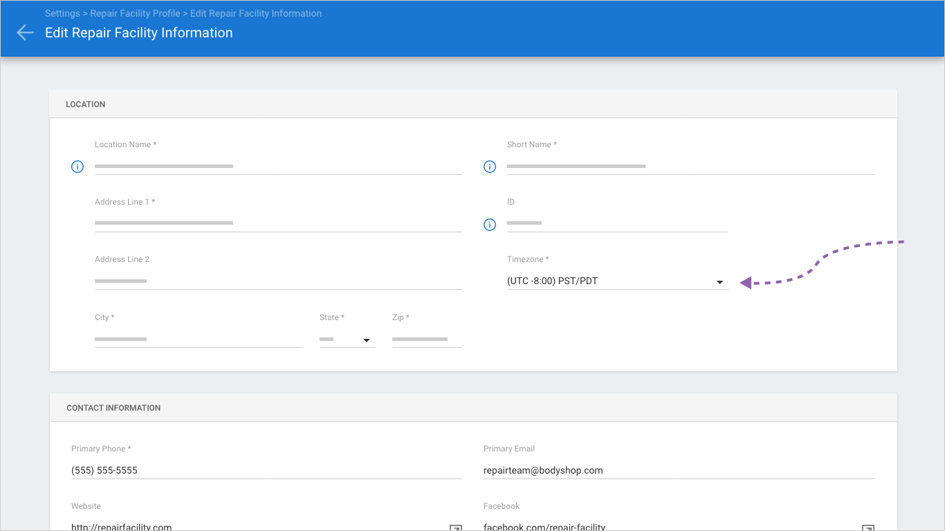This screenshot has height=531, width=945.
Task: Open the Timezone dropdown
Action: [x=618, y=281]
